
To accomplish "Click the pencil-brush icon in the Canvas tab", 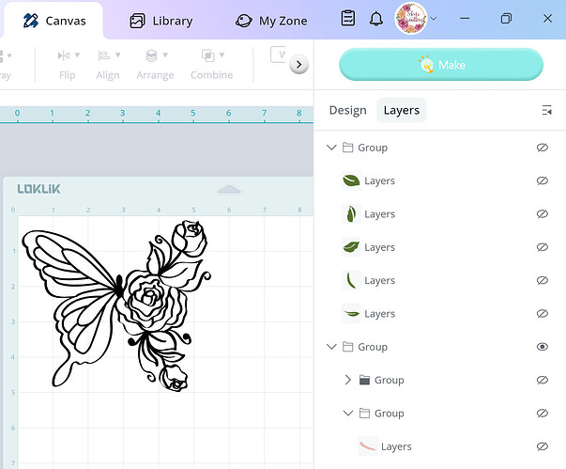I will pyautogui.click(x=31, y=21).
